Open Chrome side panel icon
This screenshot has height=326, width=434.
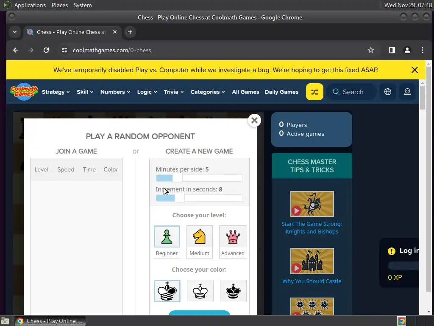392,50
